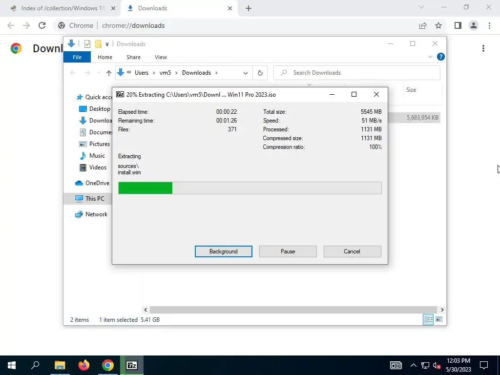Open Chrome three-dot menu

[489, 25]
